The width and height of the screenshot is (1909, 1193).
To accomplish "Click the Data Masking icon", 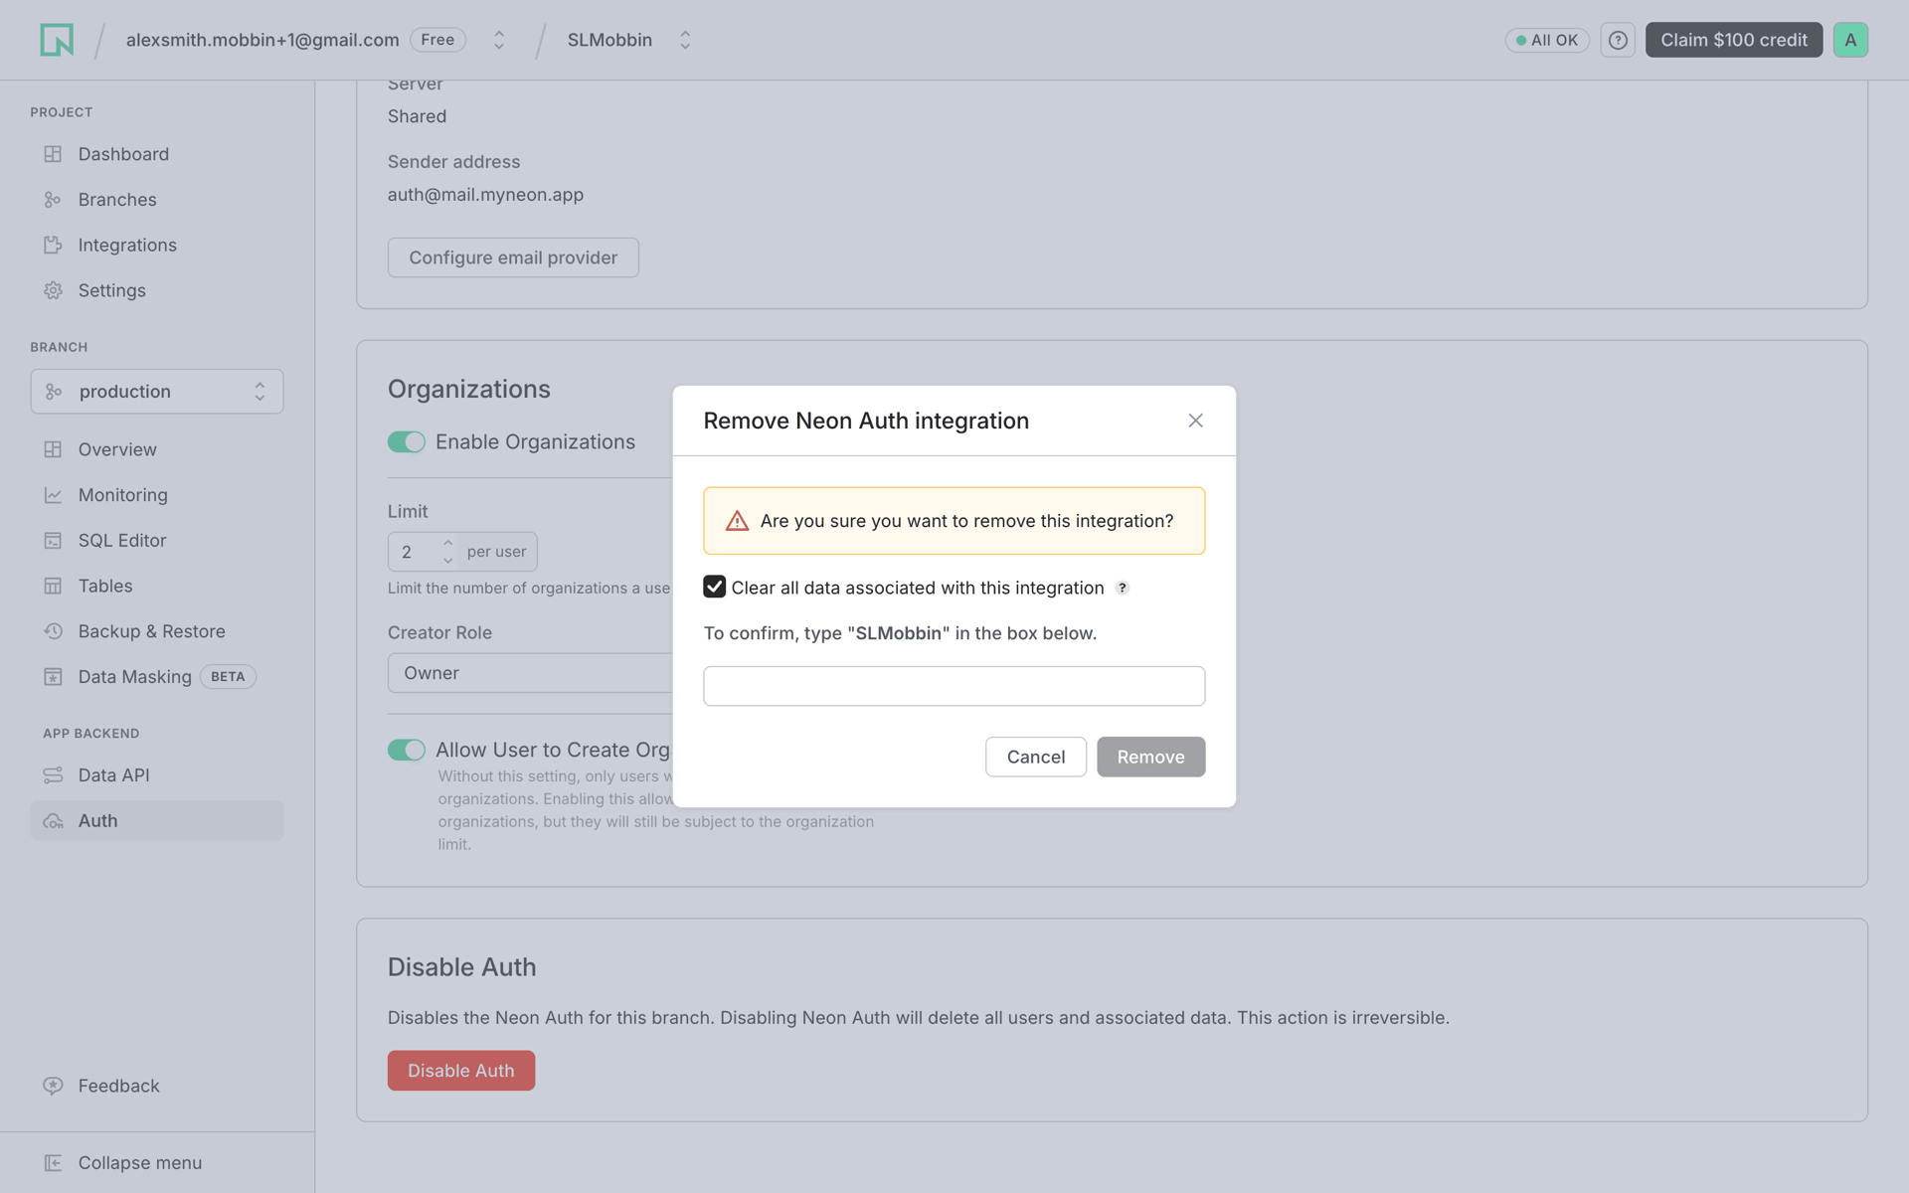I will (53, 677).
